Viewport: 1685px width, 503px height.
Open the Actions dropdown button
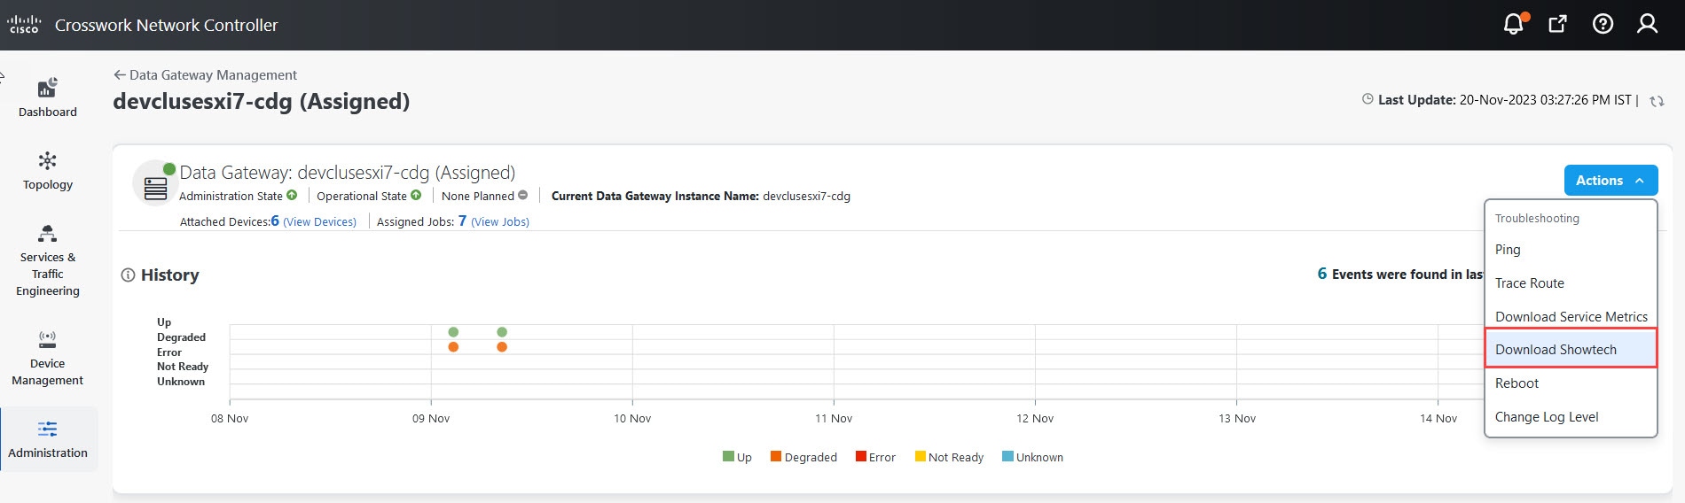(1611, 180)
